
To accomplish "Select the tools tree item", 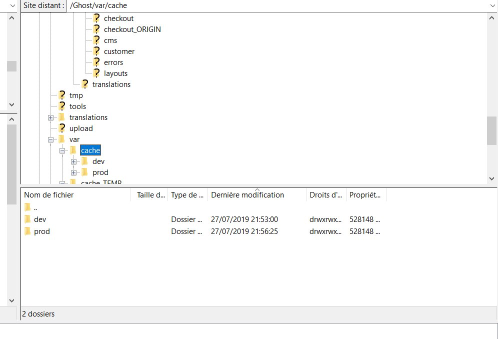I will [x=78, y=106].
